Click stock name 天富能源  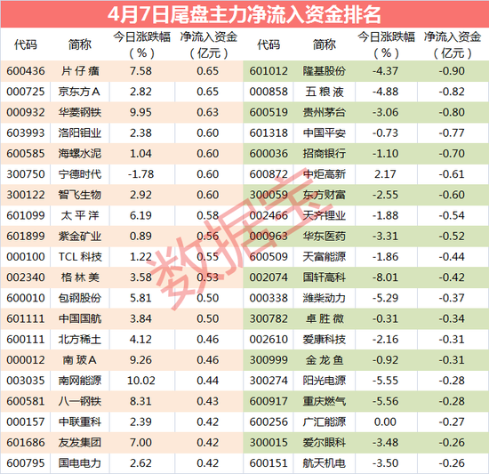[325, 257]
